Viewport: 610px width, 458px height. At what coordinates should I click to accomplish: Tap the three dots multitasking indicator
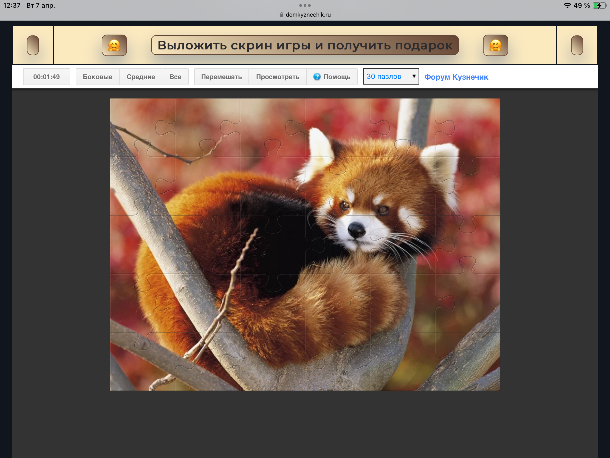[x=305, y=5]
